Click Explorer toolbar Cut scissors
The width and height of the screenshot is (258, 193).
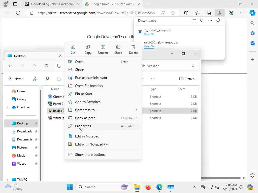tap(35, 79)
